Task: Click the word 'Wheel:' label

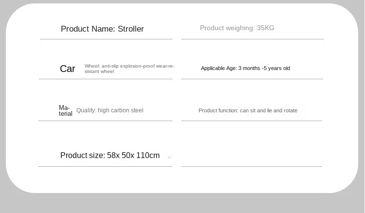Action: pos(92,66)
